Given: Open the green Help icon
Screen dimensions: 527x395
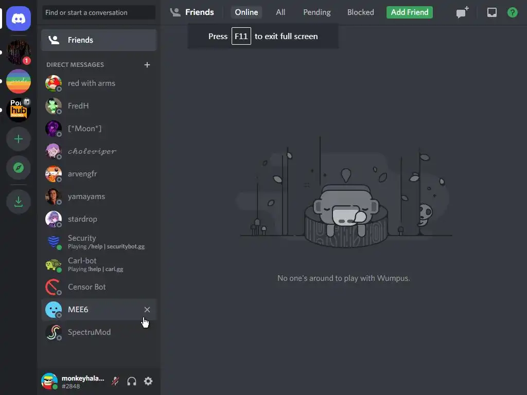Looking at the screenshot, I should 512,12.
